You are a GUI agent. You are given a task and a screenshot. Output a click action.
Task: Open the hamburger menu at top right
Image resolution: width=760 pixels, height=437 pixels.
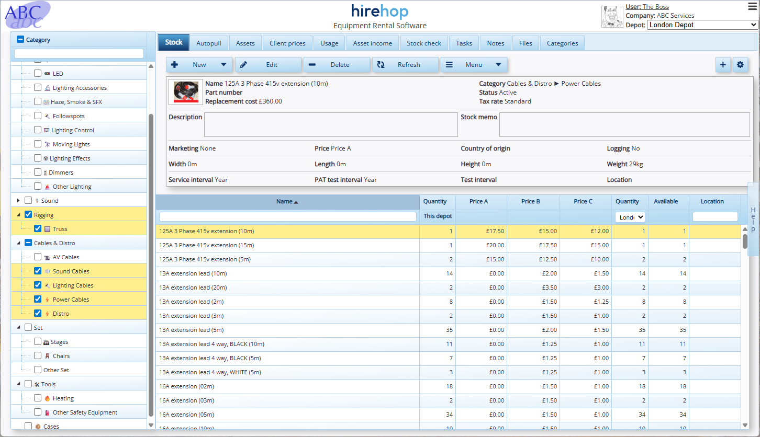pyautogui.click(x=752, y=6)
